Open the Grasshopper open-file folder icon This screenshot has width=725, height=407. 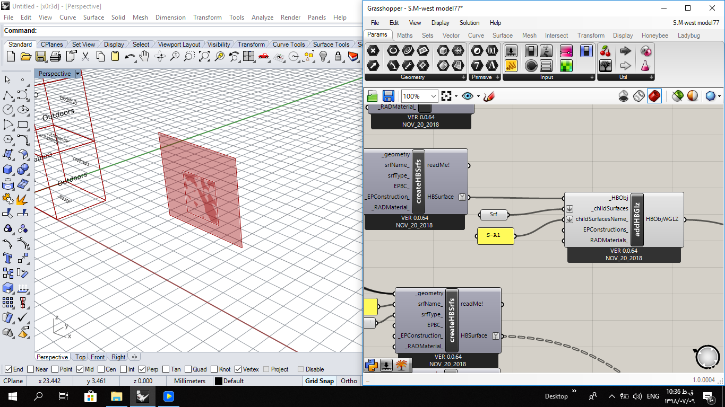click(x=372, y=96)
